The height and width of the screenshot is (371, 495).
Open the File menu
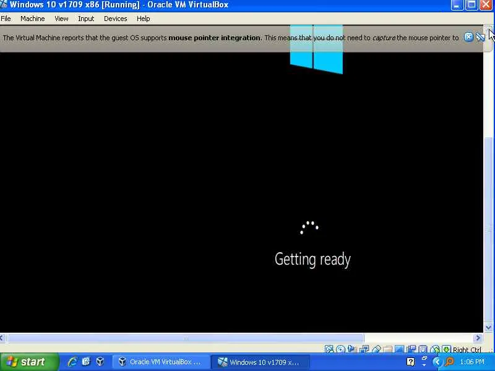(x=6, y=19)
